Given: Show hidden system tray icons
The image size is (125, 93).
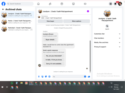Looking at the screenshot, I should (x=109, y=87).
